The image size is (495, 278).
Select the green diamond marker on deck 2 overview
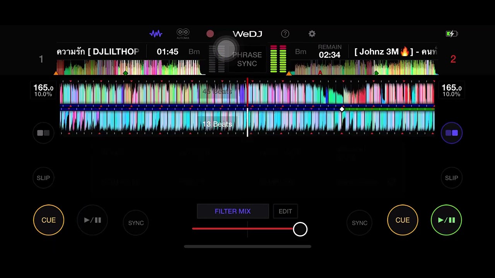(x=377, y=73)
